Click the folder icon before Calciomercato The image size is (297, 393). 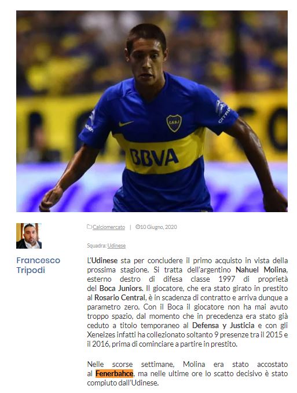89,227
